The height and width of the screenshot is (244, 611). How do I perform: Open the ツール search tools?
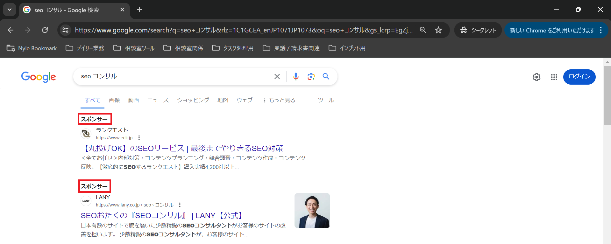coord(326,100)
